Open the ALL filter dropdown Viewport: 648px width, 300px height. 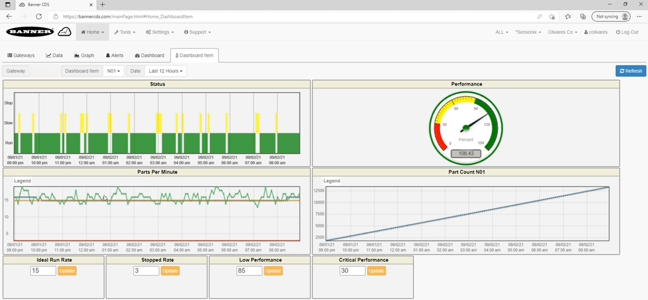point(502,32)
